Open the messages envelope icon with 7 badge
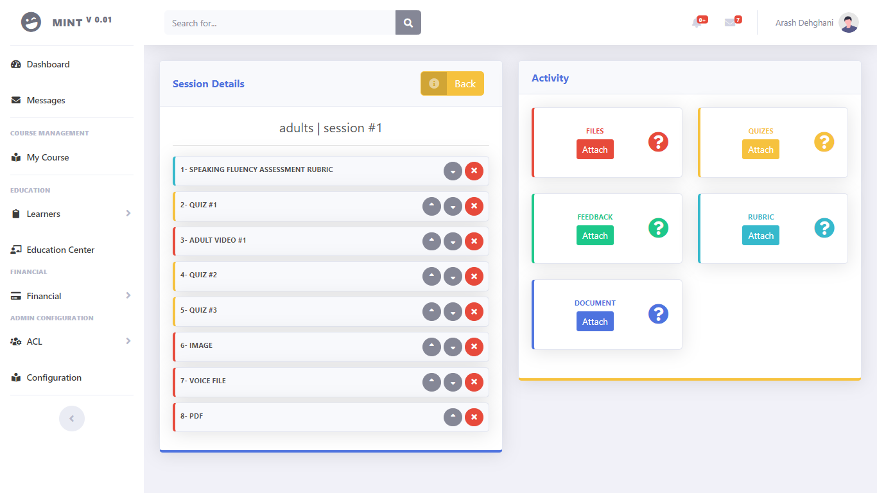This screenshot has width=877, height=493. (x=732, y=22)
